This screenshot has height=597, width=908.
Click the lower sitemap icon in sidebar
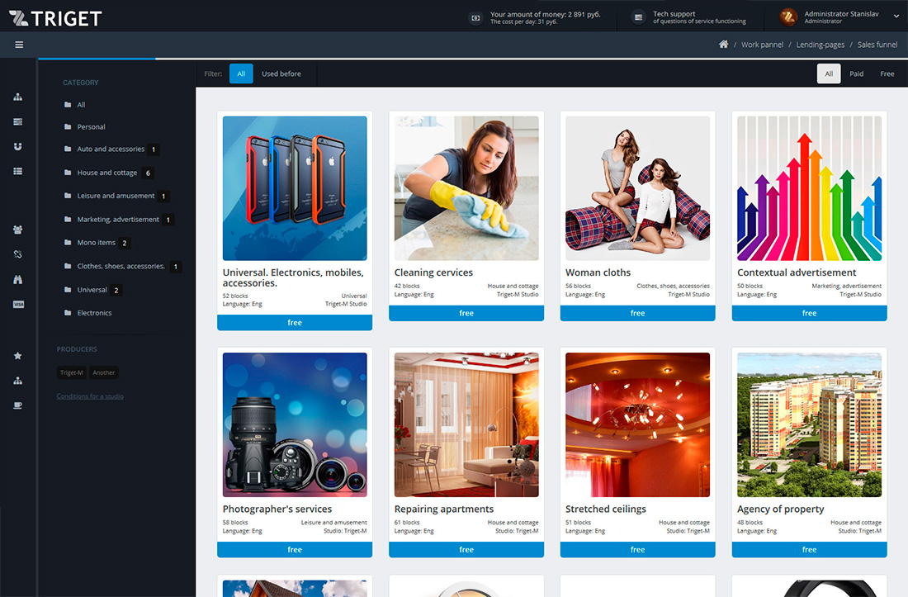pyautogui.click(x=18, y=381)
